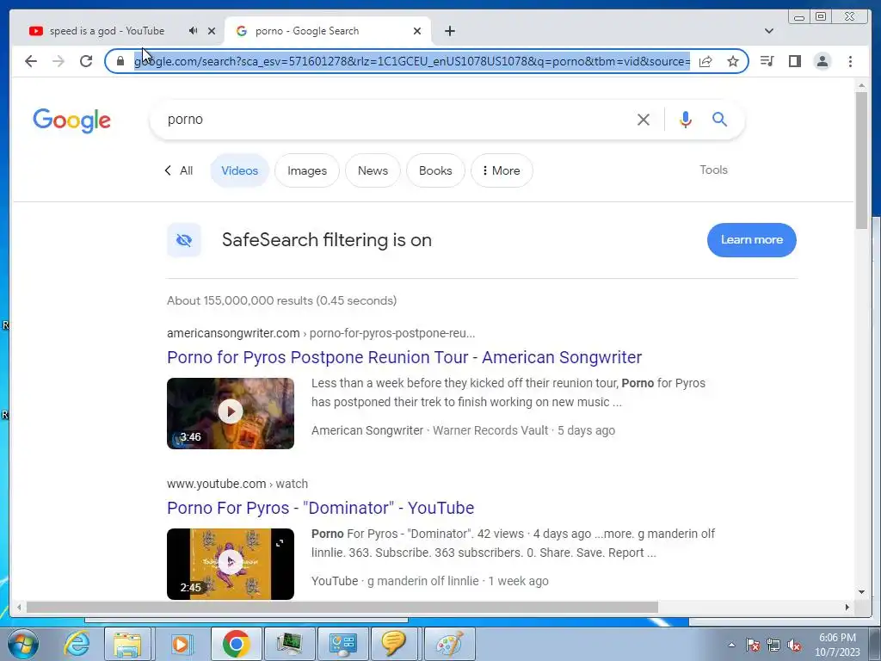
Task: Go to Google homepage via logo
Action: coord(72,120)
